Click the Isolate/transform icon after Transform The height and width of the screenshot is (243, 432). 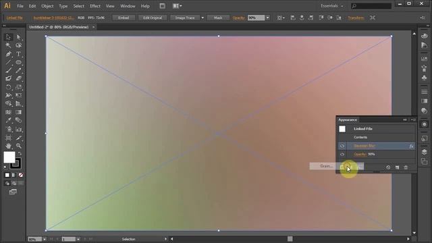click(x=373, y=18)
